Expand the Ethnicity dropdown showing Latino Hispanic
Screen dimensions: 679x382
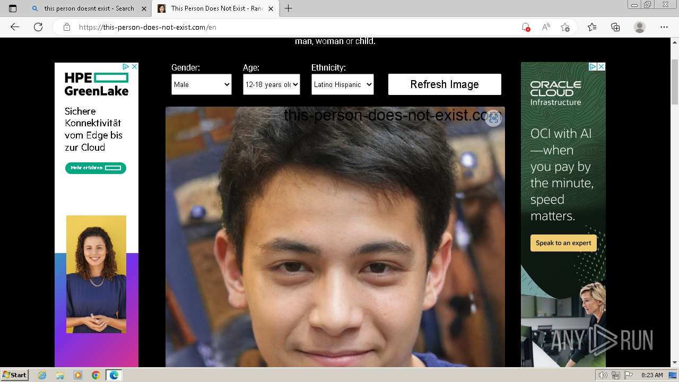(x=343, y=84)
